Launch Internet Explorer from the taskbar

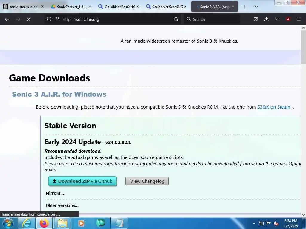pyautogui.click(x=26, y=223)
